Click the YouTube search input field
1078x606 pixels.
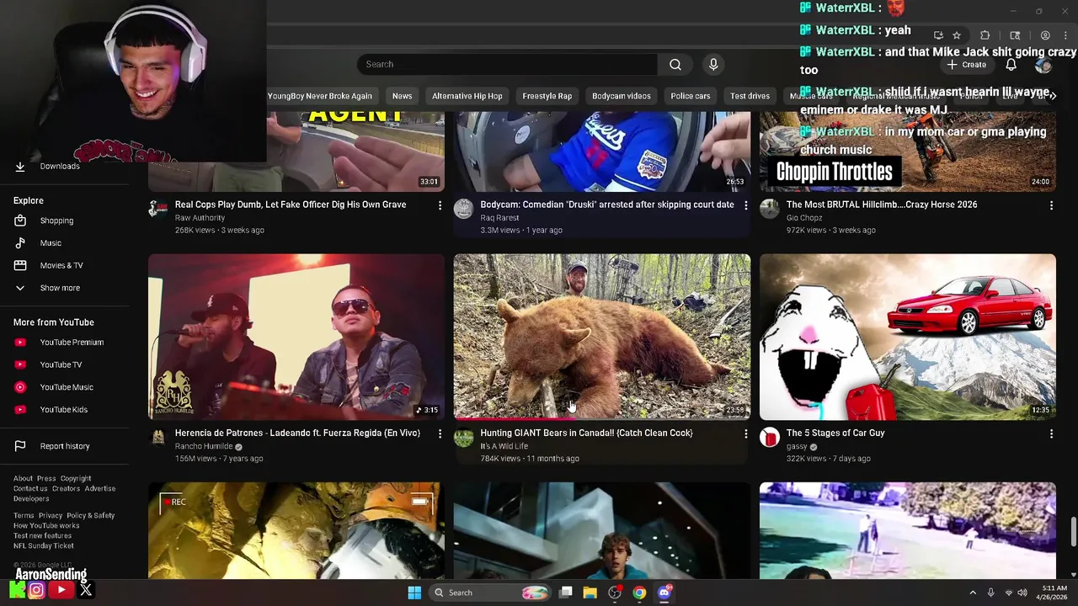(507, 64)
